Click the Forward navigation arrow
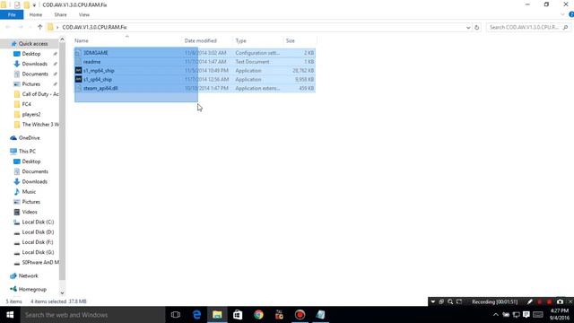The width and height of the screenshot is (574, 323). pos(21,27)
